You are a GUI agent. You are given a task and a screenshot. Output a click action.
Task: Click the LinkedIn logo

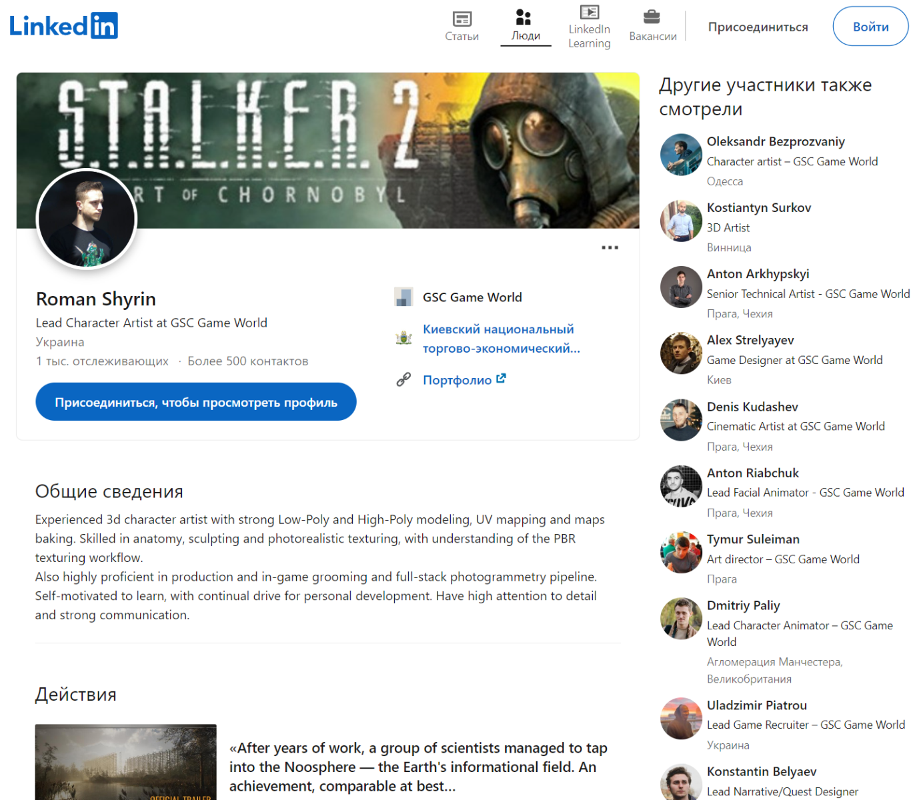tap(63, 26)
